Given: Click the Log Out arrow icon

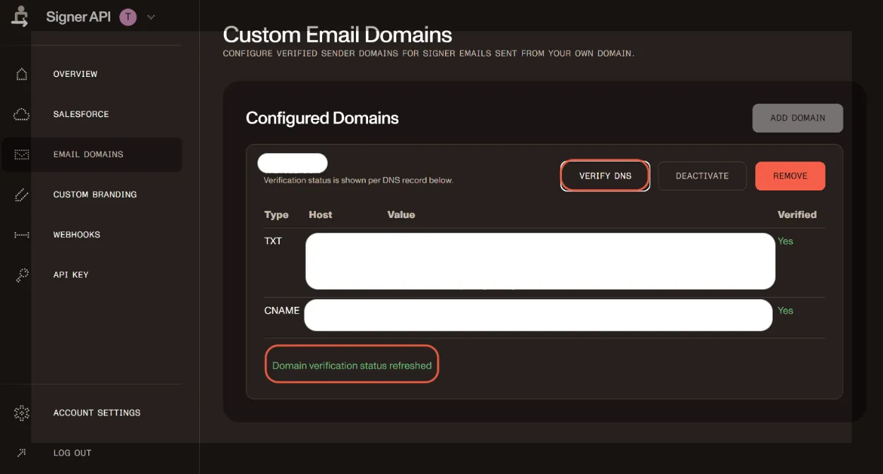Looking at the screenshot, I should click(x=22, y=453).
